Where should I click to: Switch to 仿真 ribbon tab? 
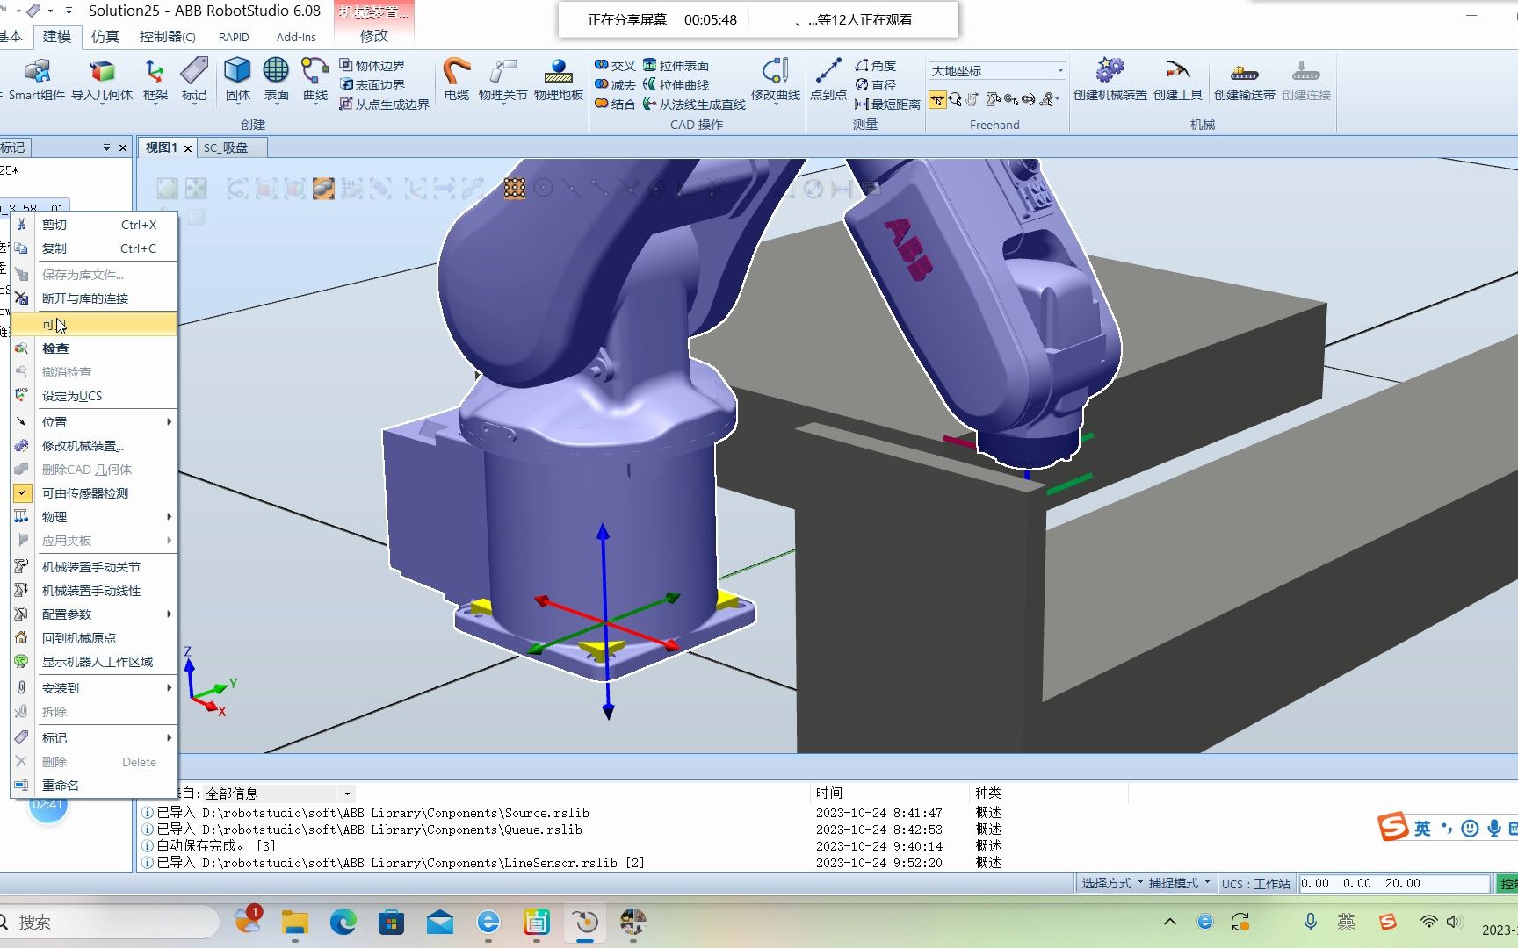(105, 36)
